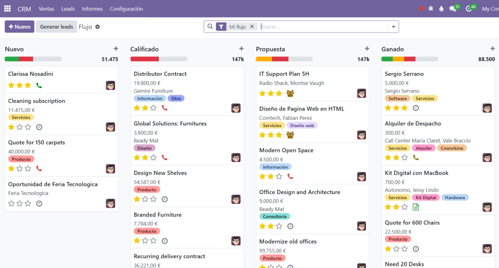Click the orange segment of Propuesta progress bar
The image size is (499, 268).
(264, 59)
